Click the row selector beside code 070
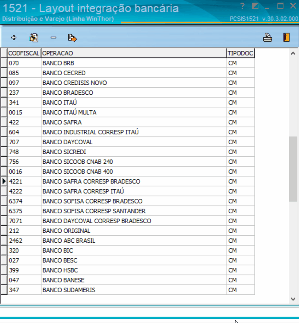Image resolution: width=299 pixels, height=323 pixels. coord(4,63)
